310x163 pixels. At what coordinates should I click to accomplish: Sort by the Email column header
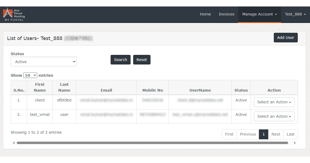click(x=106, y=90)
